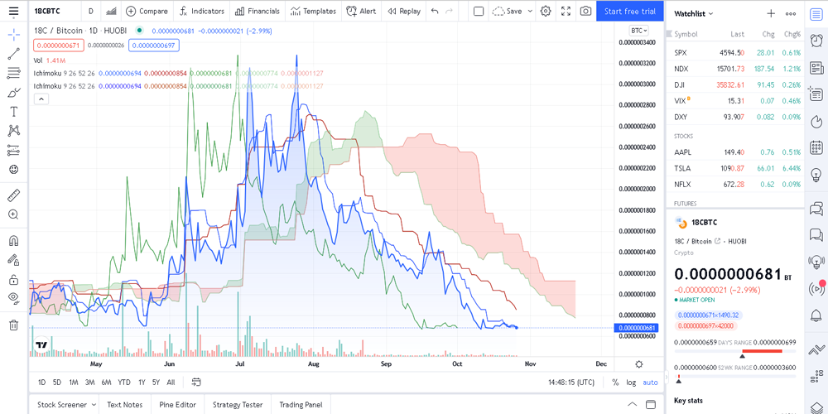The image size is (828, 414).
Task: Select the layout square icon
Action: coord(479,11)
